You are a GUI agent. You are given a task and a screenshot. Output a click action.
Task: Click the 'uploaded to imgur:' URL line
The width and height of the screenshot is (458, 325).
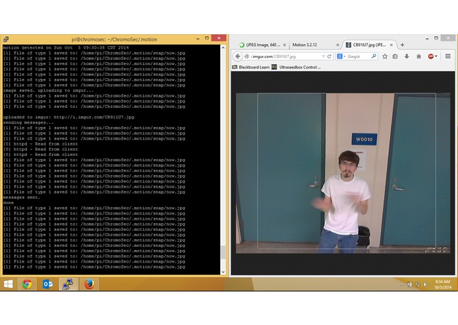[69, 117]
